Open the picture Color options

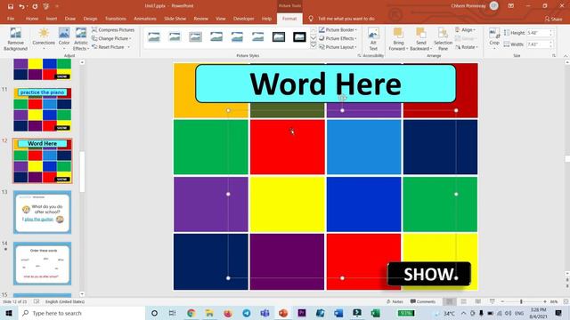(64, 39)
